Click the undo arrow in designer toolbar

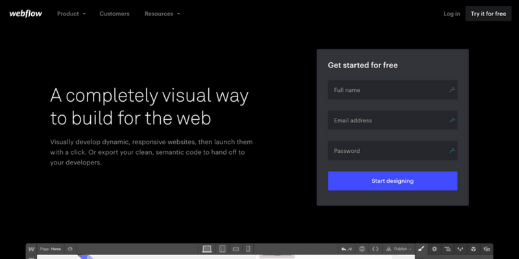[x=344, y=249]
